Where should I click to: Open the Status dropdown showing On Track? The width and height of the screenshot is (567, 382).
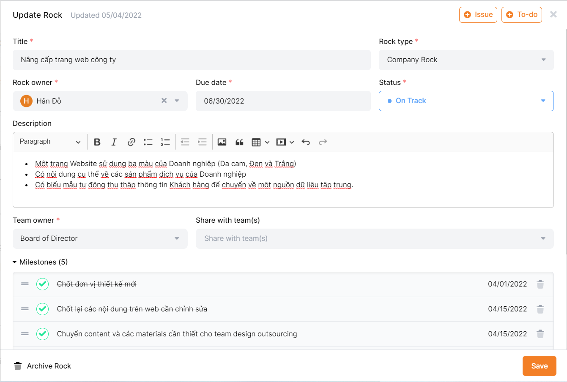pos(466,101)
